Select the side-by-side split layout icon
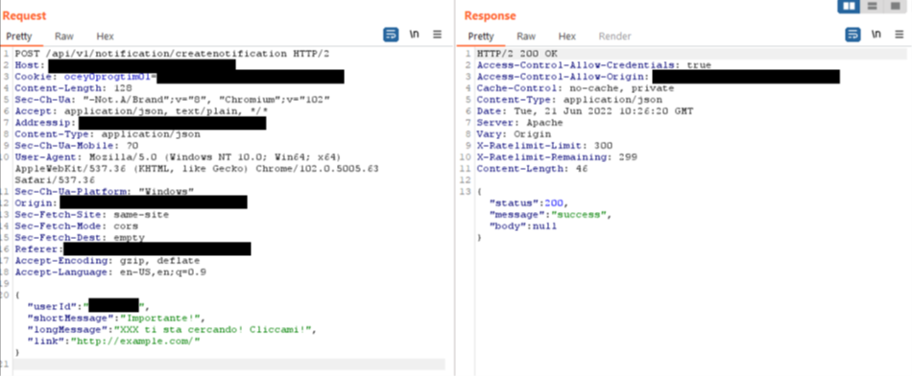This screenshot has height=377, width=912. [850, 7]
